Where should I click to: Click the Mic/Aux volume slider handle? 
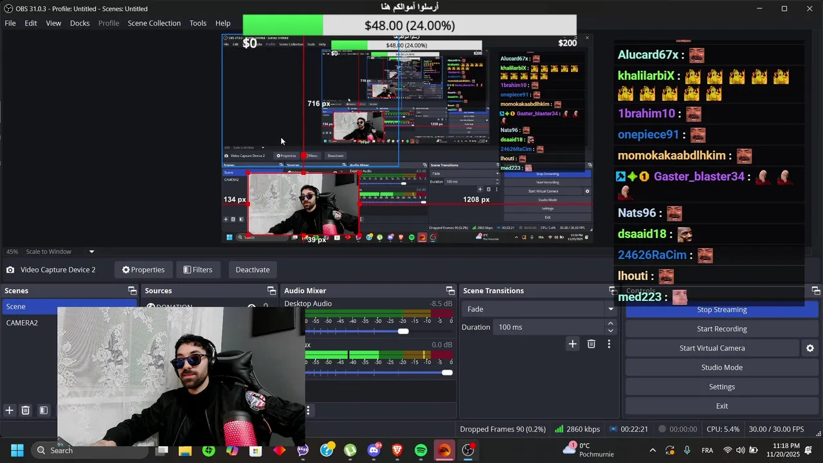click(x=447, y=372)
